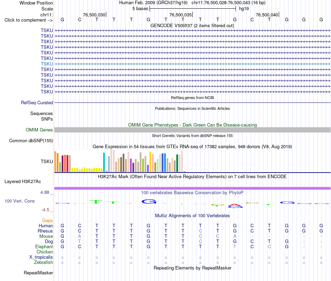Click the red A in the PhyloP logo
Image resolution: width=331 pixels, height=281 pixels.
pos(235,205)
